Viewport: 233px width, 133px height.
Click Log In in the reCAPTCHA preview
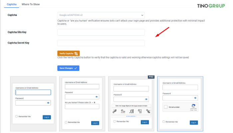pos(194,122)
